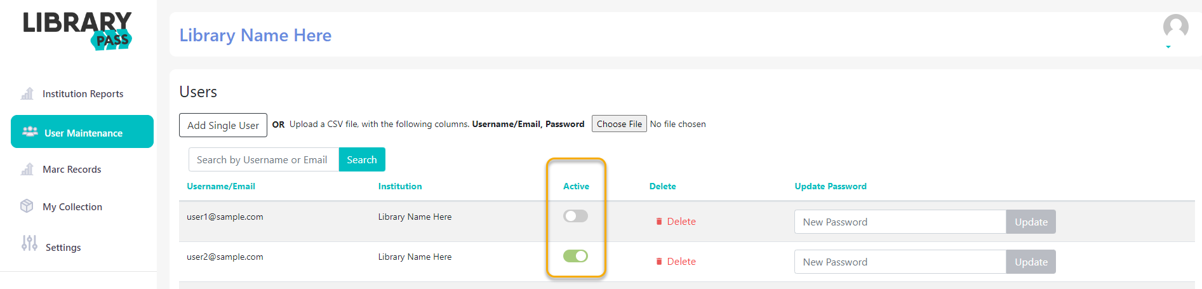1202x289 pixels.
Task: Expand the dropdown arrow under avatar
Action: tap(1168, 47)
